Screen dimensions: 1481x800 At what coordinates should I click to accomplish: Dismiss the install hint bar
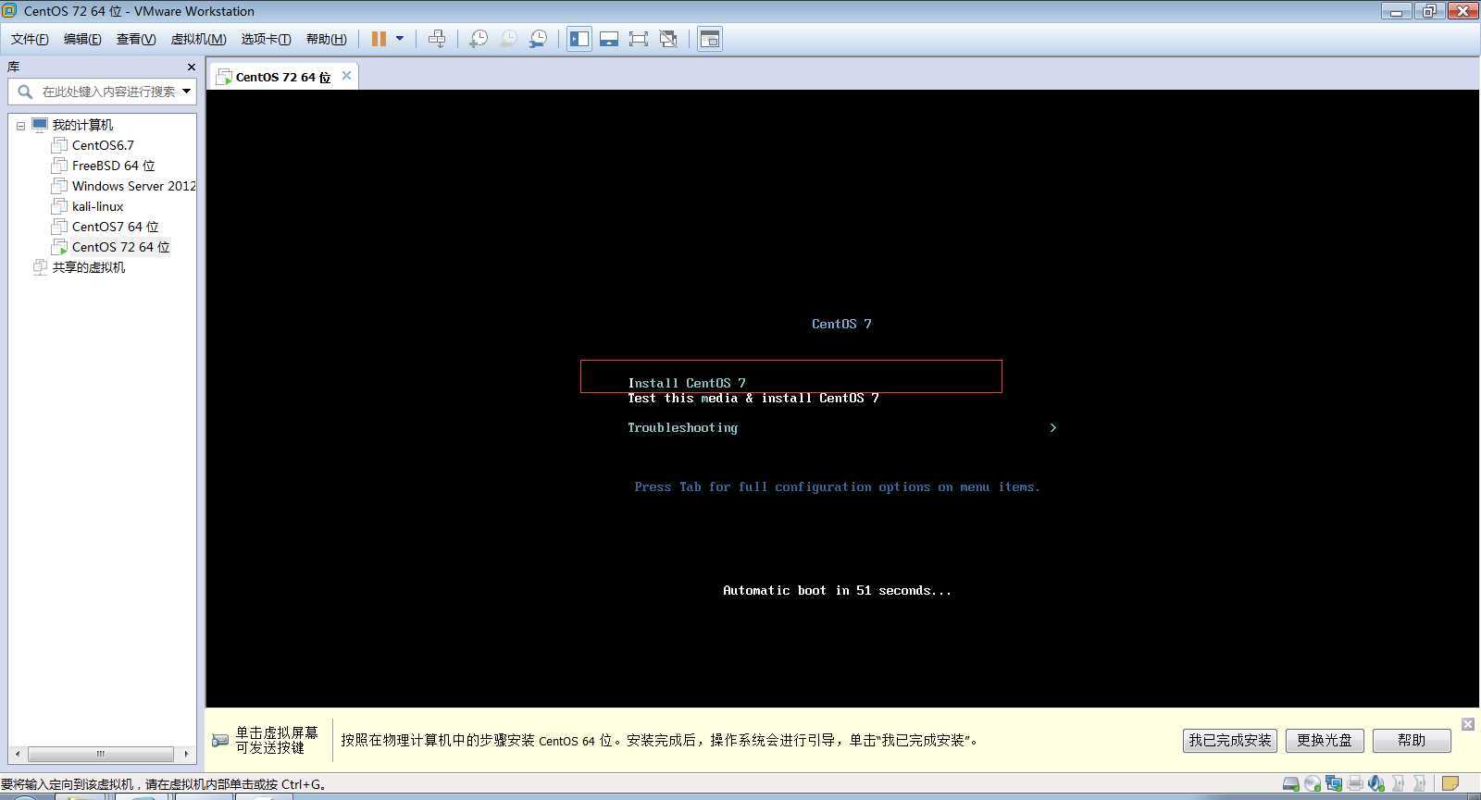coord(1468,723)
